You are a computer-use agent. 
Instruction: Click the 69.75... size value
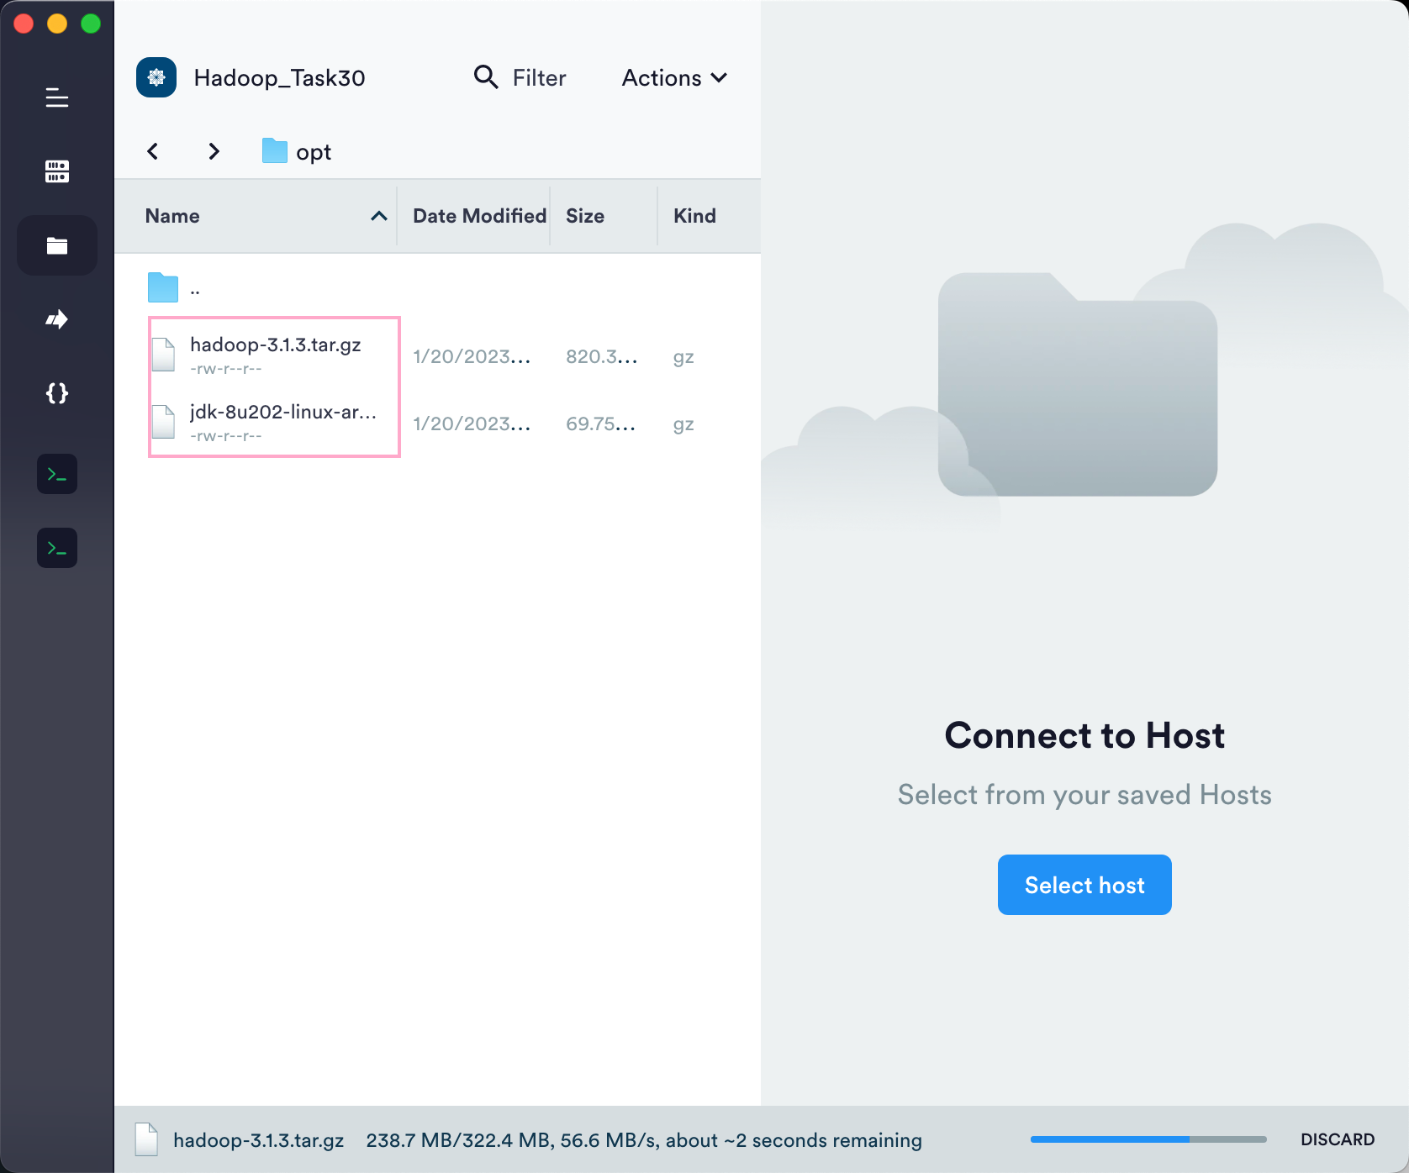coord(600,423)
